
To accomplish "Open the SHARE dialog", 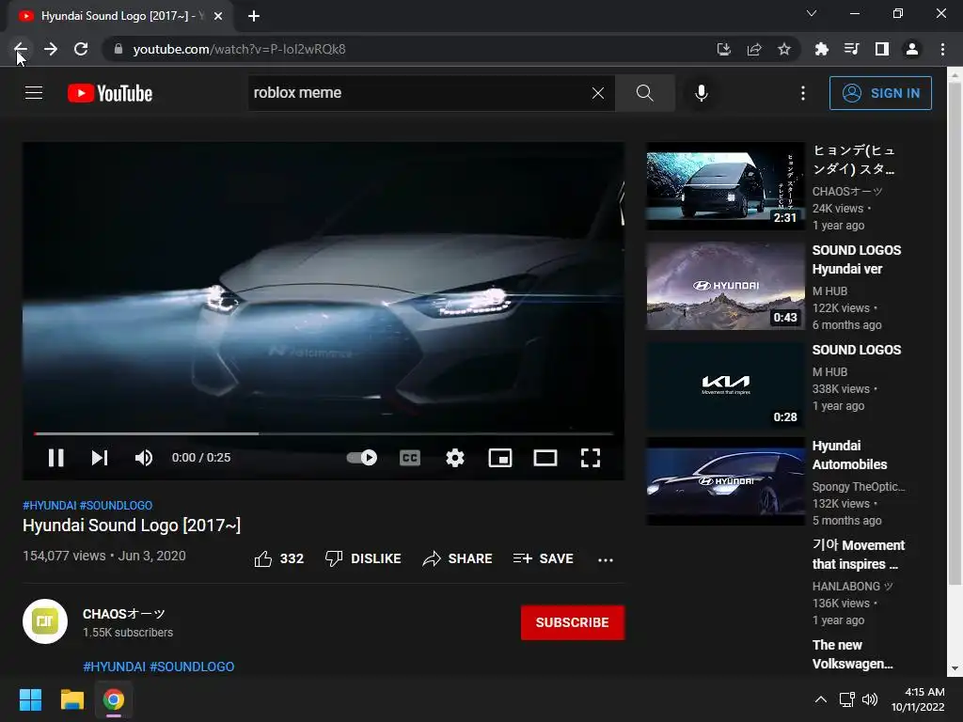I will [x=458, y=558].
